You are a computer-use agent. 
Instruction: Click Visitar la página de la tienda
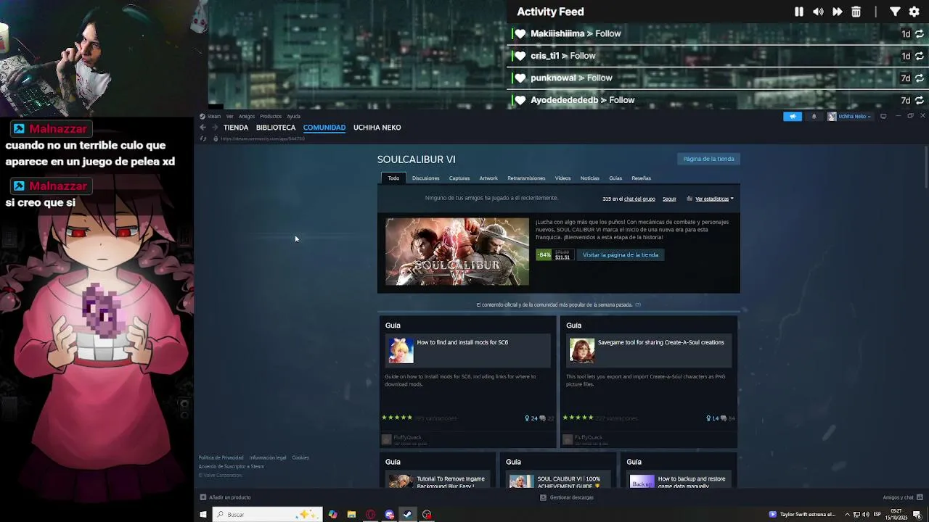(621, 254)
